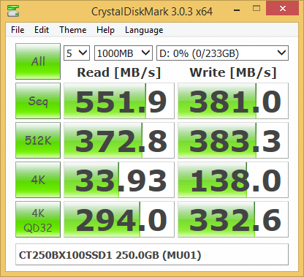304x277 pixels.
Task: Start the 512K benchmark test
Action: click(38, 140)
